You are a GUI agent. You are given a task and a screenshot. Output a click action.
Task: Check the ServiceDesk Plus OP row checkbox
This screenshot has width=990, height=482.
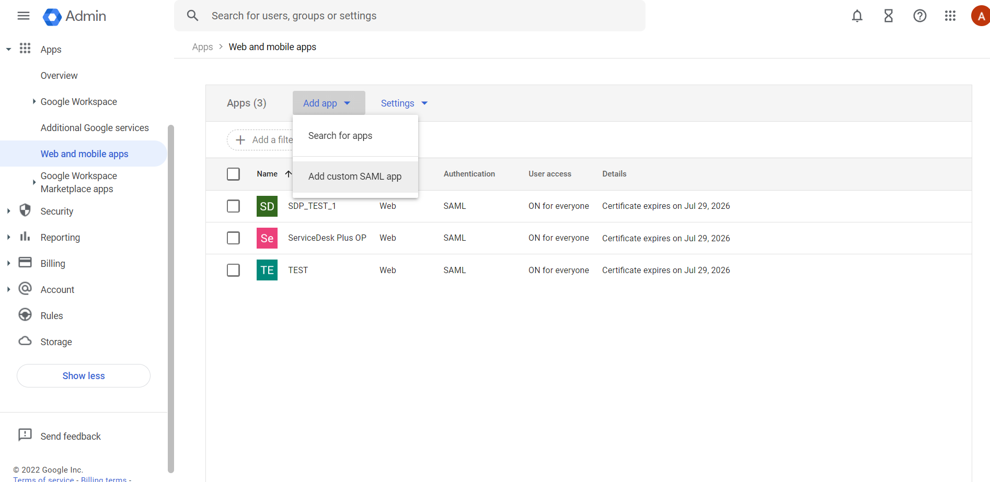coord(234,238)
